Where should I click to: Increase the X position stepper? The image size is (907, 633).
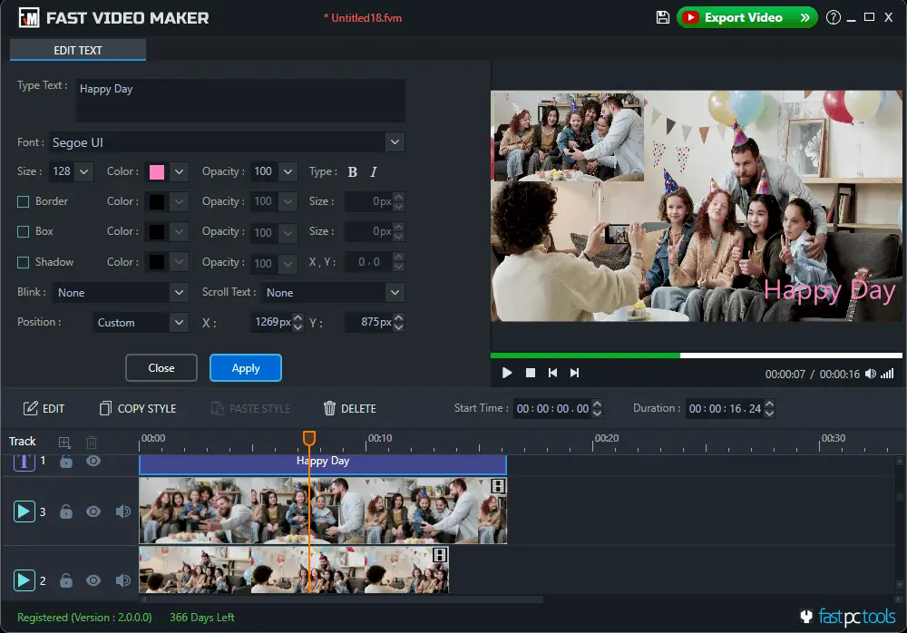click(x=297, y=317)
